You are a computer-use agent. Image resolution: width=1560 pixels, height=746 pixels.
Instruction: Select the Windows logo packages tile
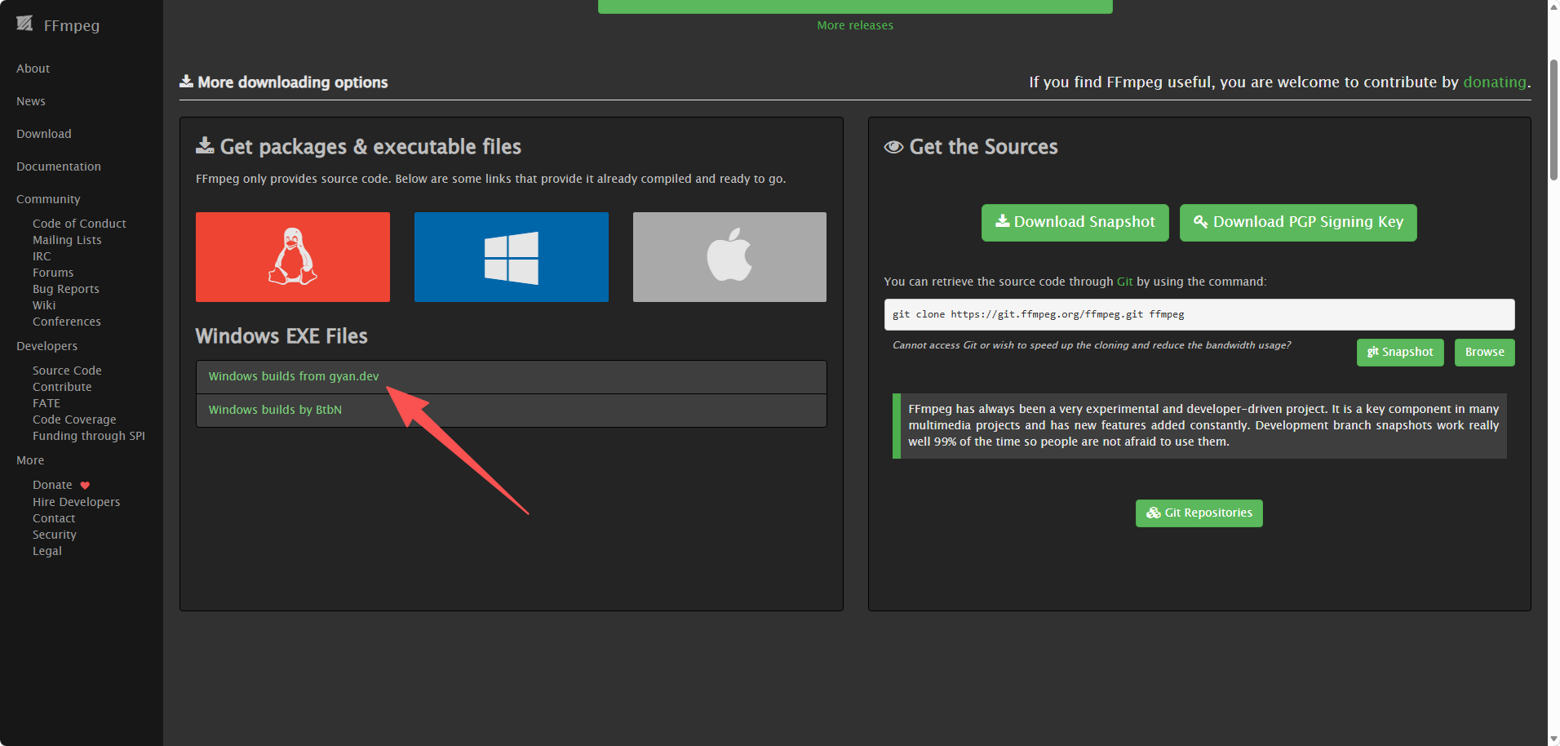coord(512,257)
